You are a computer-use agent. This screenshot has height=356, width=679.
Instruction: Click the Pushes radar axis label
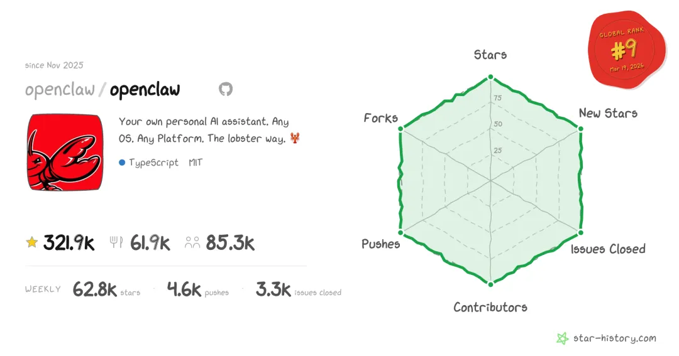380,244
